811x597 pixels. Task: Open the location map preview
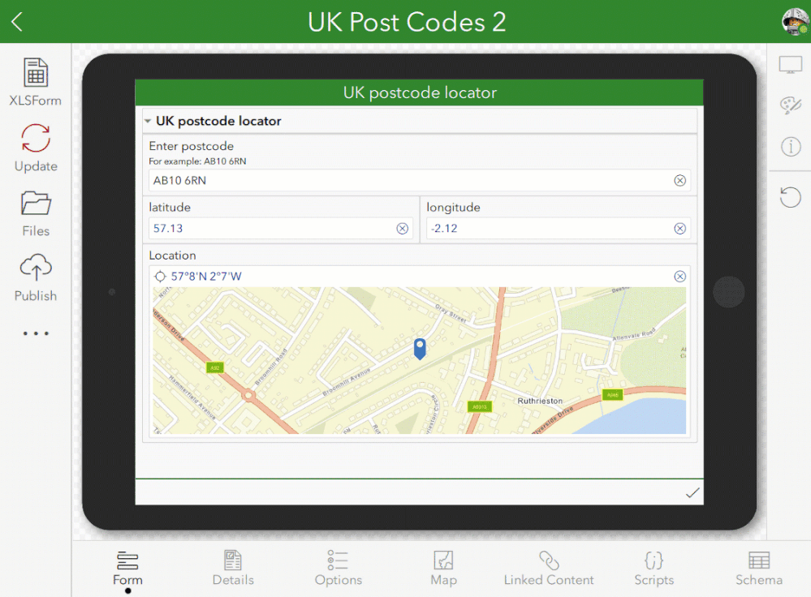point(420,360)
